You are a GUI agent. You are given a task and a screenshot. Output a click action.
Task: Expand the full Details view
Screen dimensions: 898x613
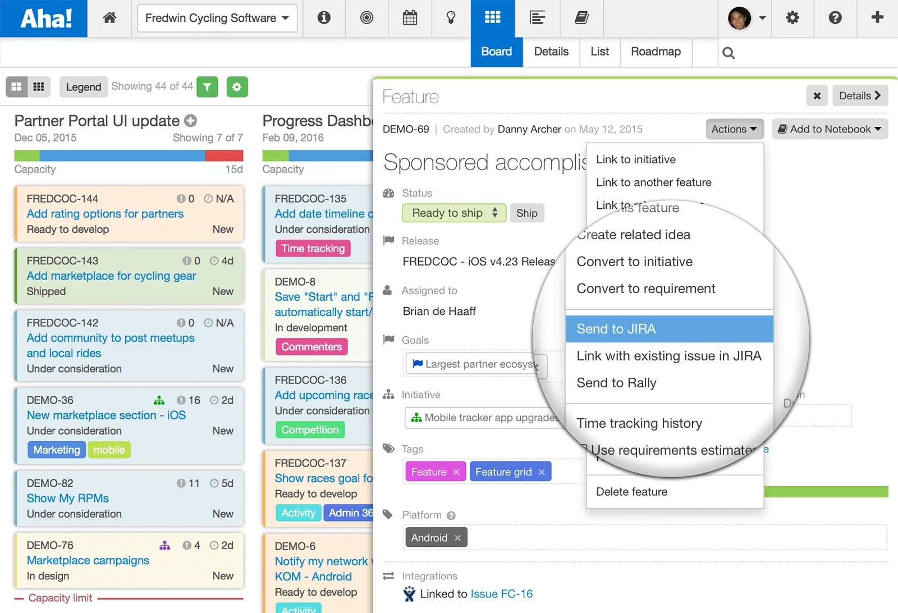[859, 96]
